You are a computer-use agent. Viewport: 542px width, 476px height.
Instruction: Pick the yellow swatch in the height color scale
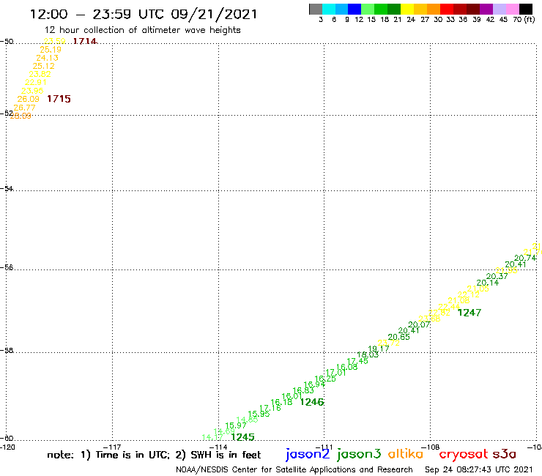[x=407, y=9]
